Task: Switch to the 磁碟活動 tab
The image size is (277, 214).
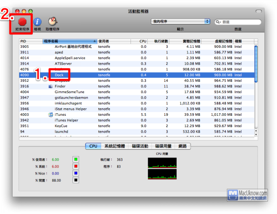Action: 140,146
